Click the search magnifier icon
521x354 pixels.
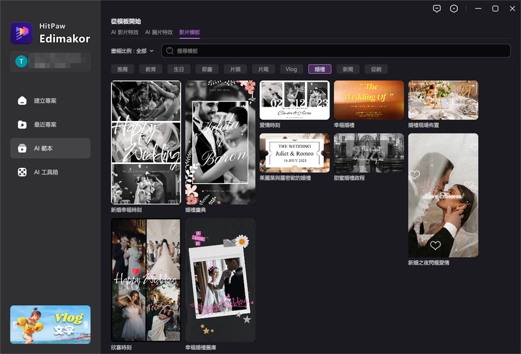point(170,51)
